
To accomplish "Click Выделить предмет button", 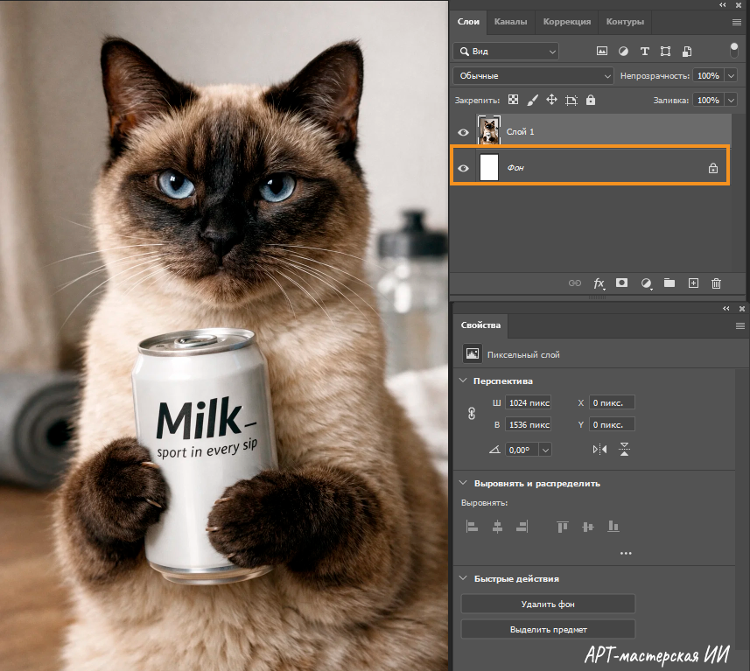I will coord(548,629).
